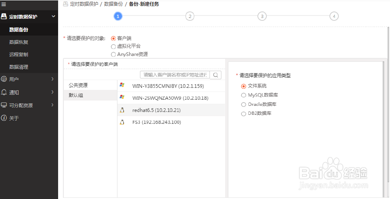Go to wizard step 1
Viewport: 390px width, 199px height.
[x=118, y=16]
